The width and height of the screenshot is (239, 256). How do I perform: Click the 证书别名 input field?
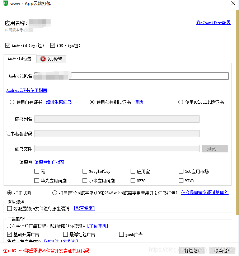pyautogui.click(x=117, y=119)
